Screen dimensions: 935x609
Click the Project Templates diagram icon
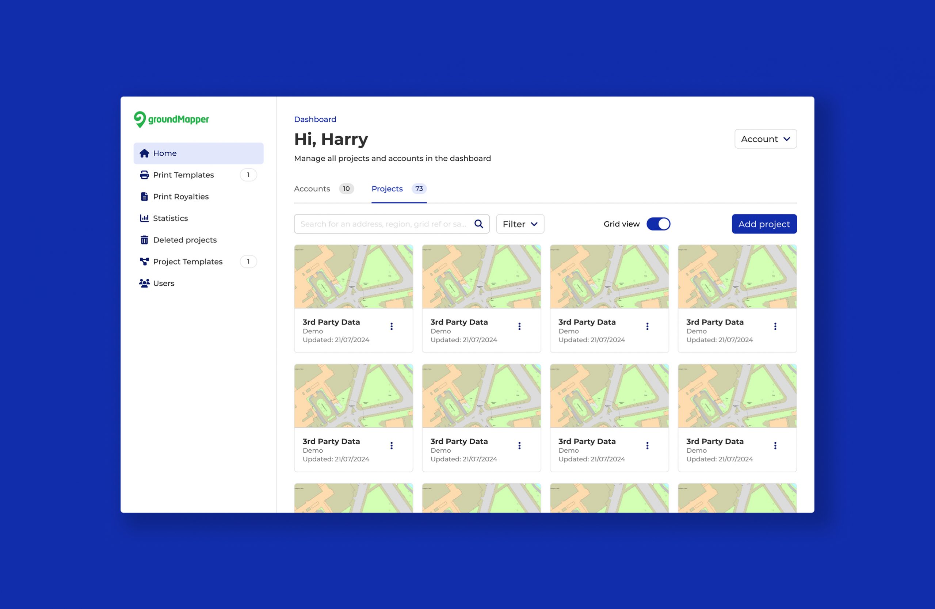point(144,261)
